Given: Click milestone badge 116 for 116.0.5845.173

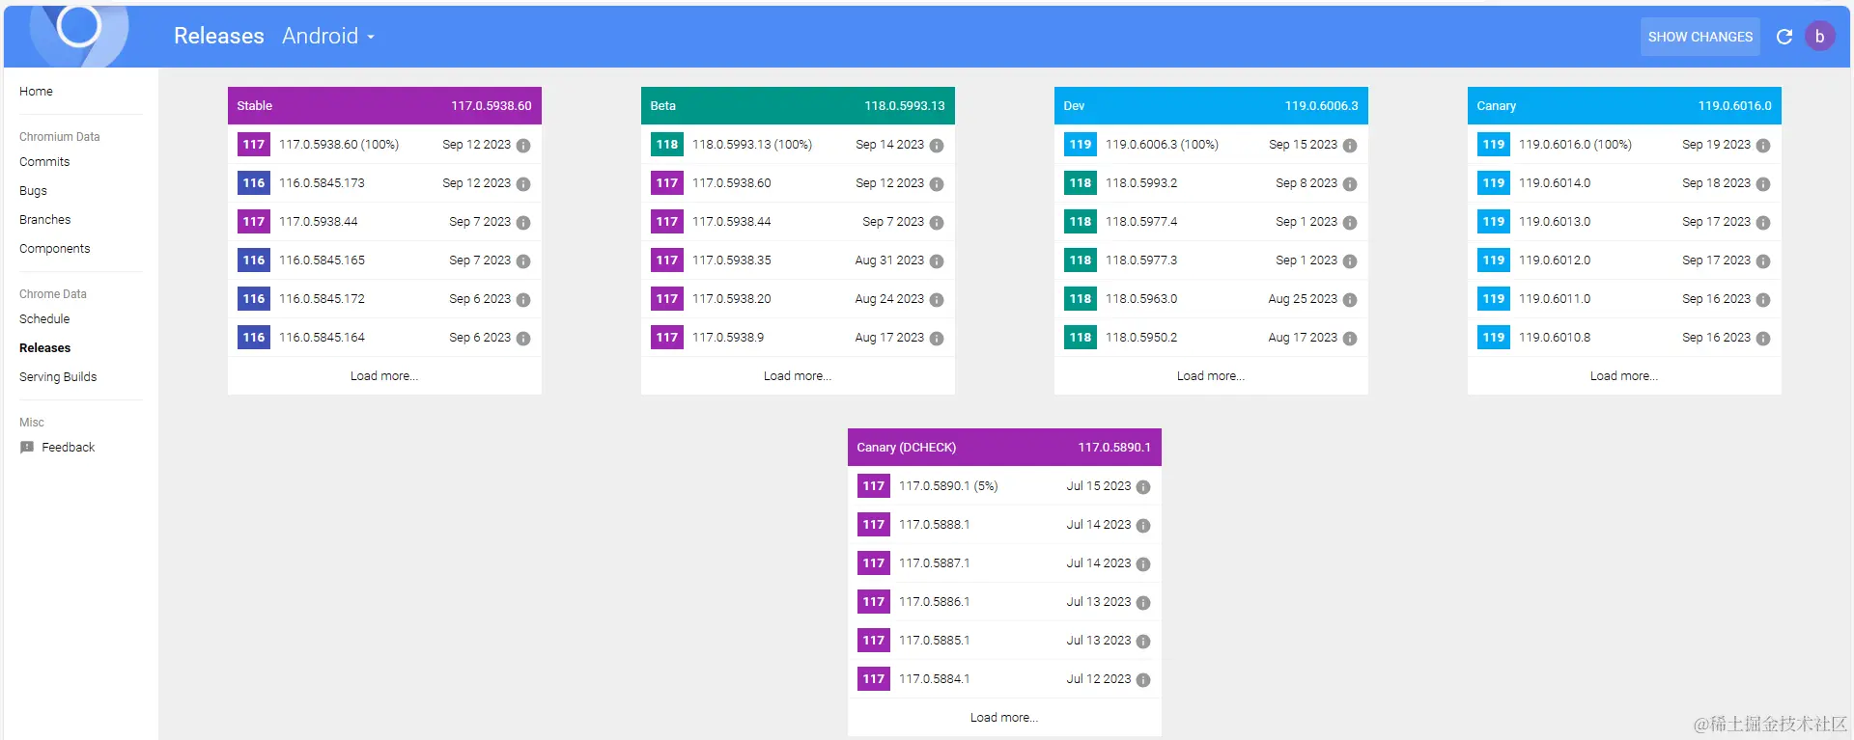Looking at the screenshot, I should coord(254,183).
